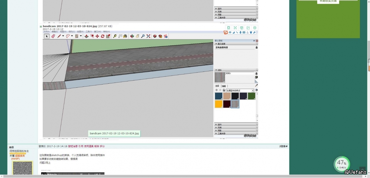Select the arrow Select tool
Screen dimensions: 370x178
coord(47,36)
